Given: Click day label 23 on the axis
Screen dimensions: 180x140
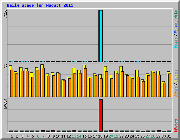Looking at the screenshot, I should [127, 136].
